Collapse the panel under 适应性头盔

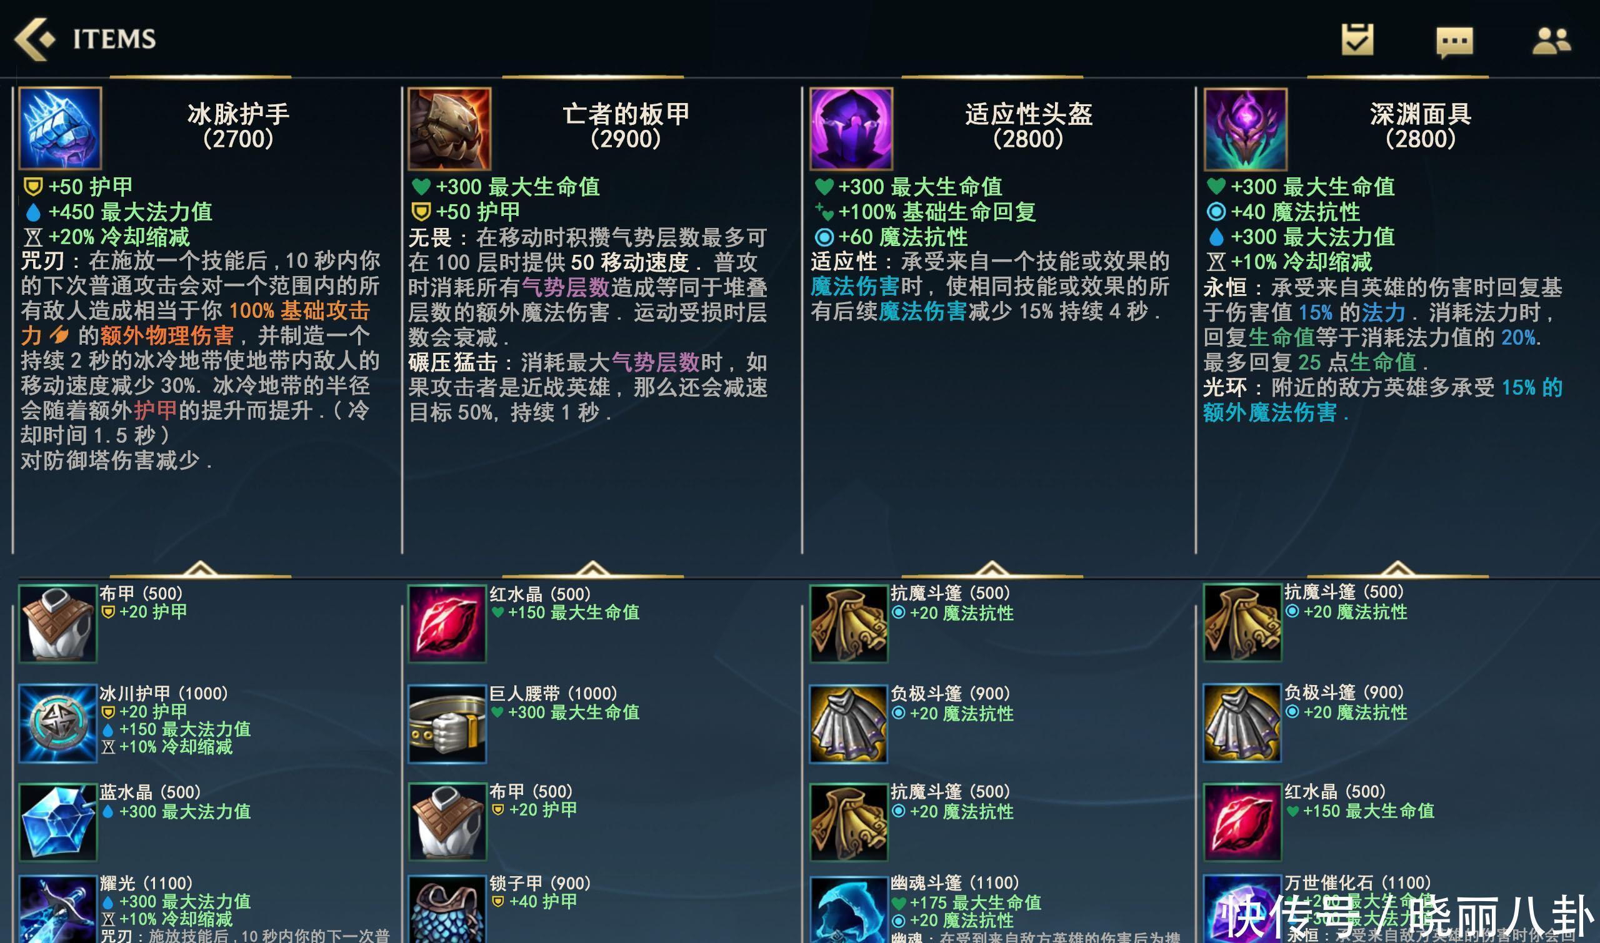click(x=992, y=569)
